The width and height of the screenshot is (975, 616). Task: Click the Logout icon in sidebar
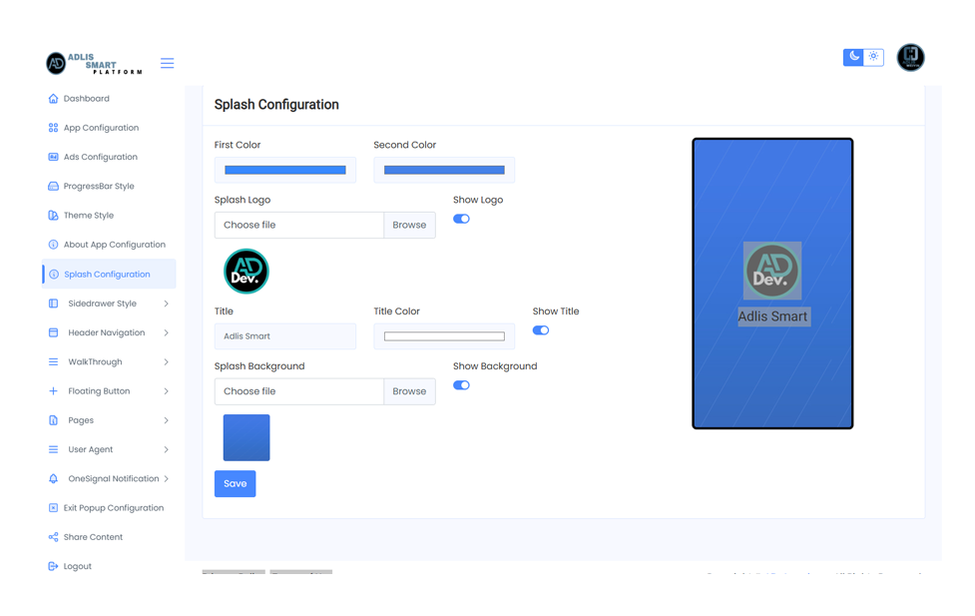[x=53, y=566]
